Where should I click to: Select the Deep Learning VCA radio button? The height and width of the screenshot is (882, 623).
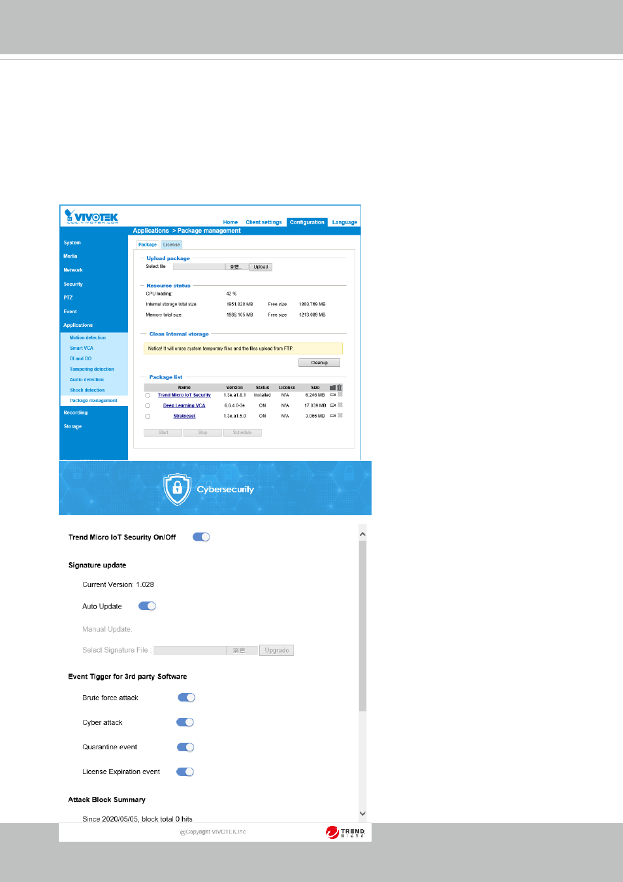[148, 406]
